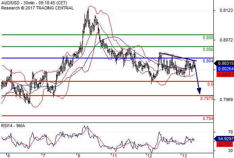Click the red 0.80251 price tag
The image size is (234, 158).
tap(225, 74)
